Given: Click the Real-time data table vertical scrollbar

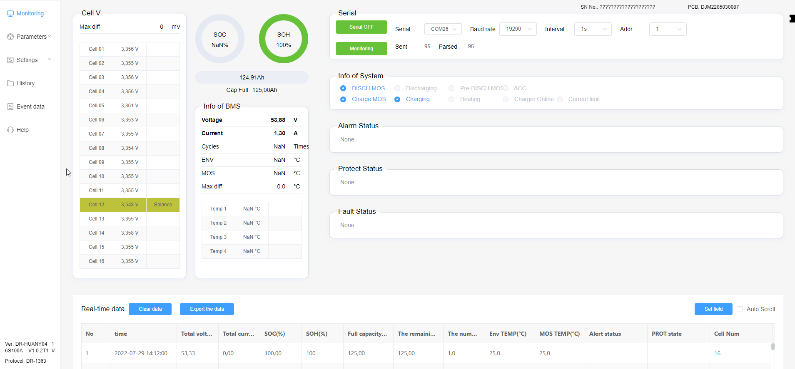Looking at the screenshot, I should [x=773, y=347].
